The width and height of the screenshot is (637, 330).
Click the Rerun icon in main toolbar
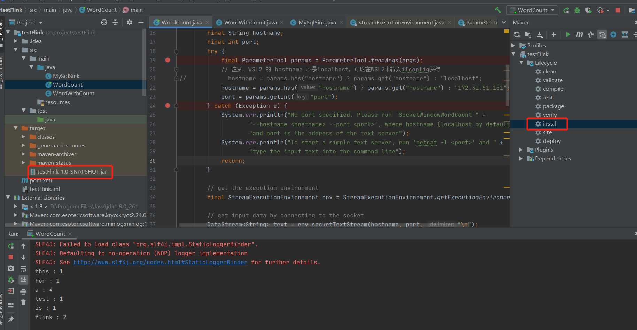566,10
